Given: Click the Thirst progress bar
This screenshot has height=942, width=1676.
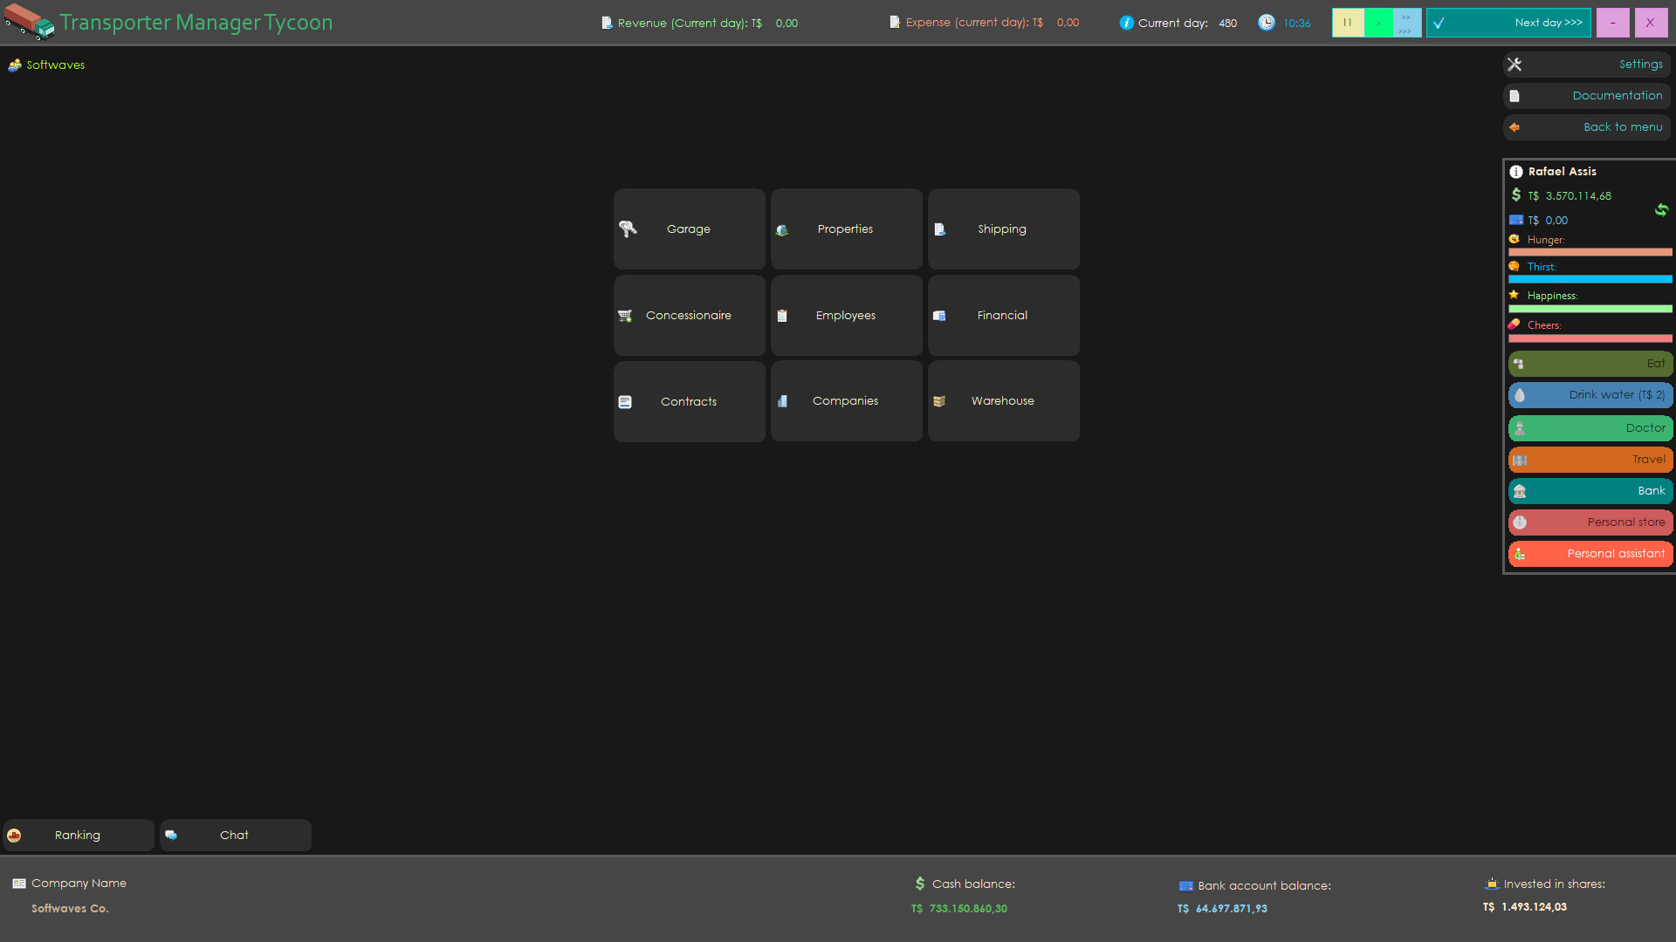Looking at the screenshot, I should (x=1590, y=279).
